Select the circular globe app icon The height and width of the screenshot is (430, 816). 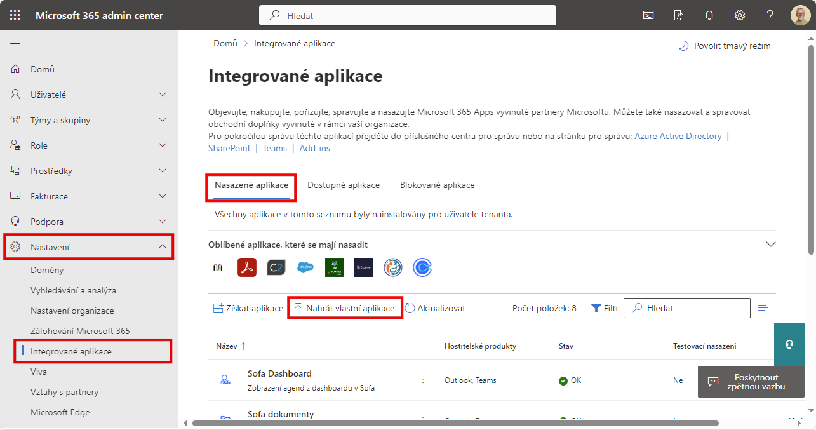point(393,268)
